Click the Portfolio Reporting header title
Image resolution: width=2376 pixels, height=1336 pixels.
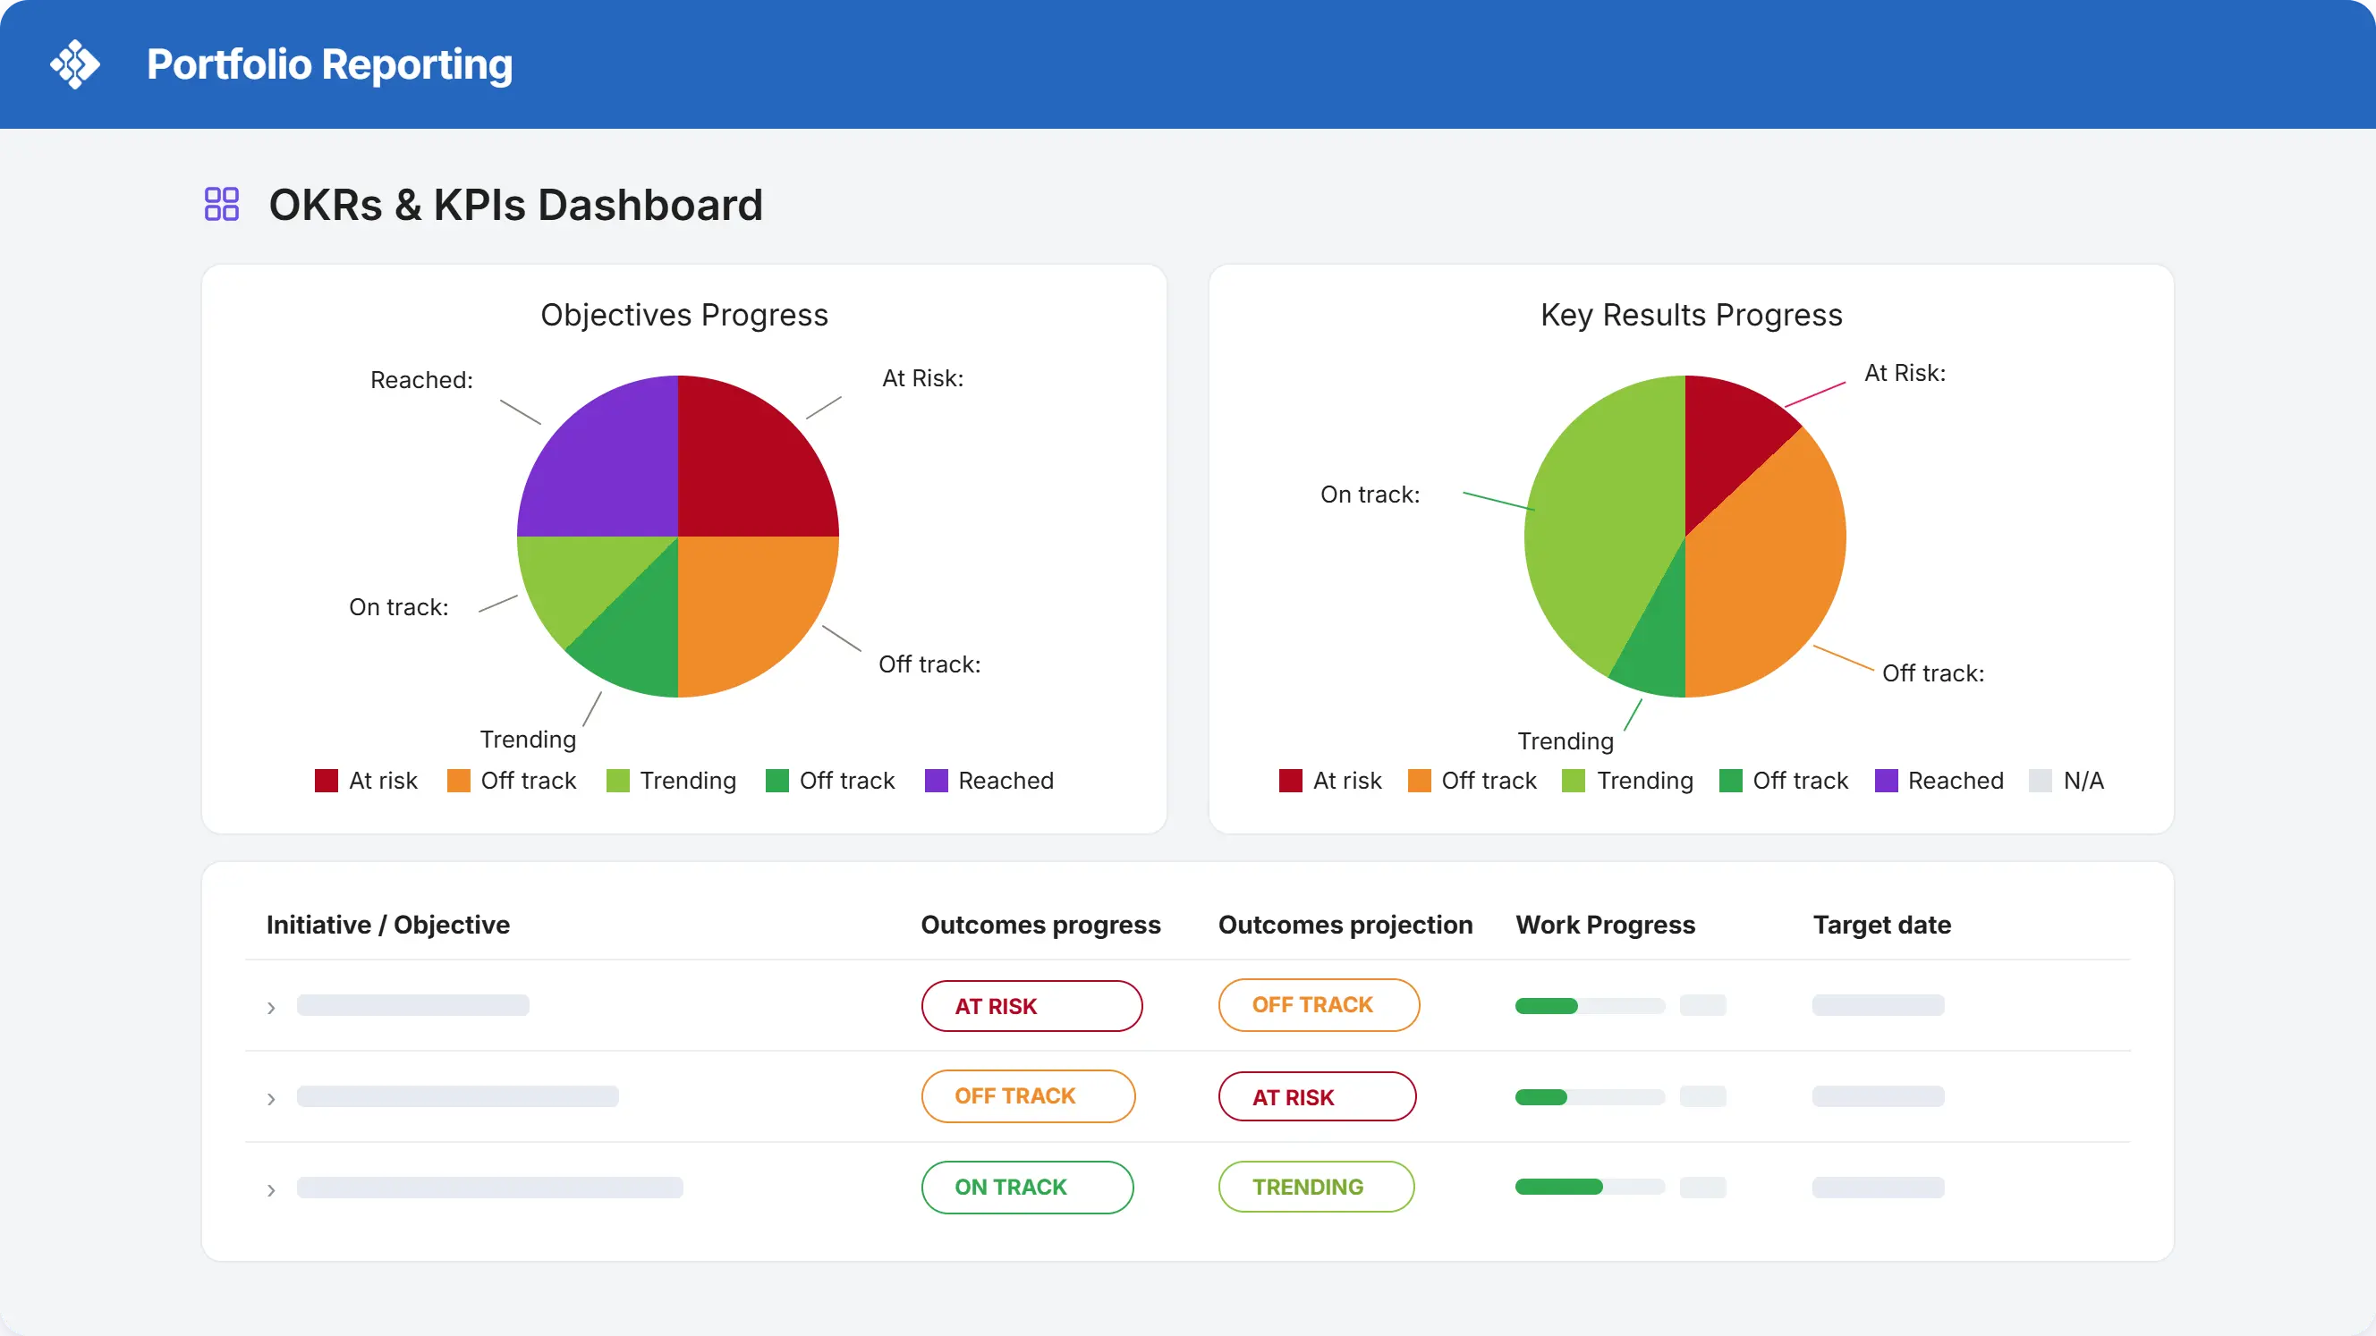pos(329,64)
